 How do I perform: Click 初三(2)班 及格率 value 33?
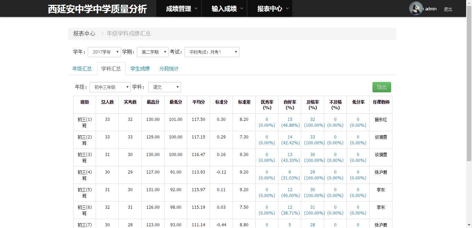pos(312,137)
